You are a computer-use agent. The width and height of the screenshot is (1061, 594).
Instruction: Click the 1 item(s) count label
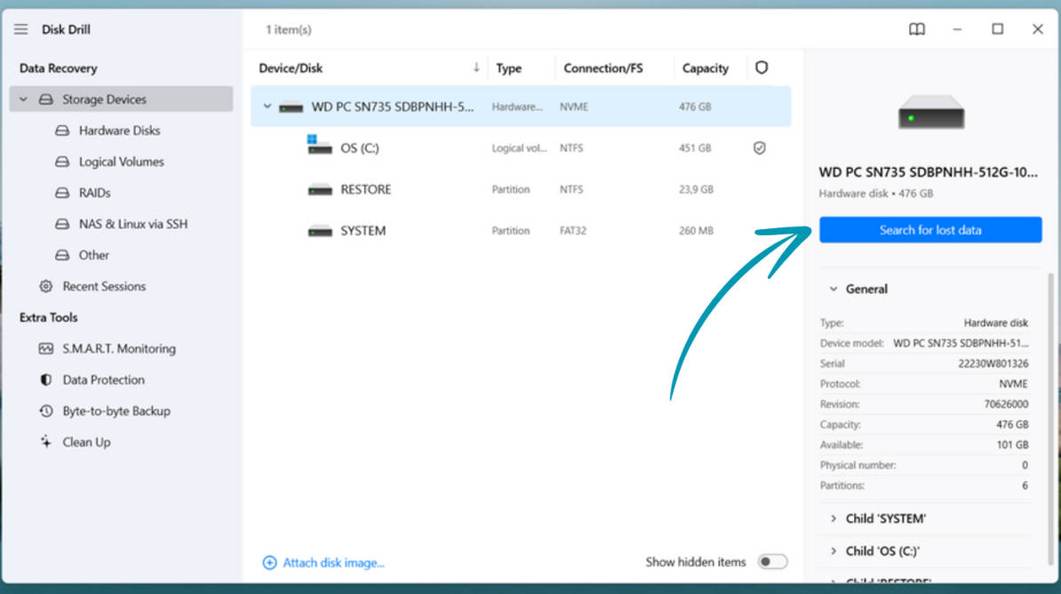[288, 29]
